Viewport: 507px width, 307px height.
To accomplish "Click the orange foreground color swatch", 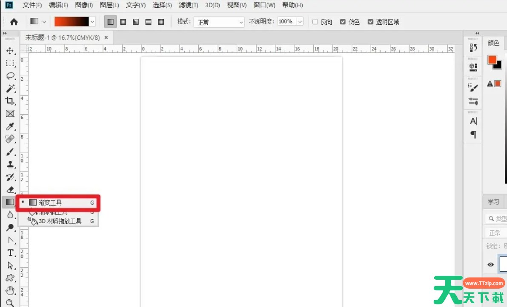I will point(493,60).
